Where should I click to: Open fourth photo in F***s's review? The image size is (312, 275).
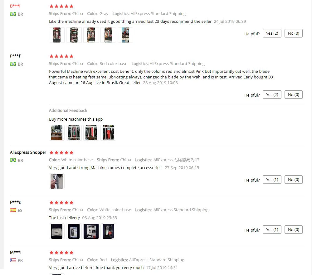pos(108,231)
